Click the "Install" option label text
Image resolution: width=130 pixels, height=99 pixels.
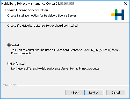(x=15, y=45)
